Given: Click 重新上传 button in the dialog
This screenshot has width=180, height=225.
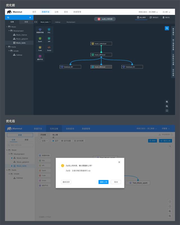Looking at the screenshot, I should [103, 182].
